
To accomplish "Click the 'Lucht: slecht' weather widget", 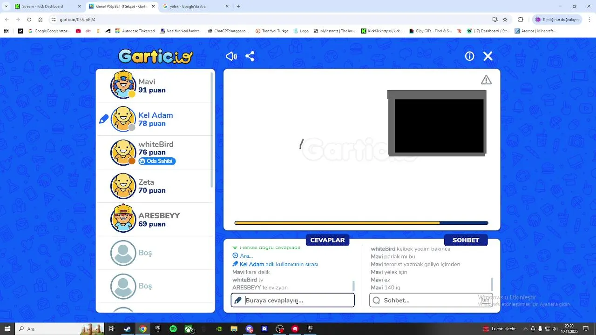I will (499, 329).
